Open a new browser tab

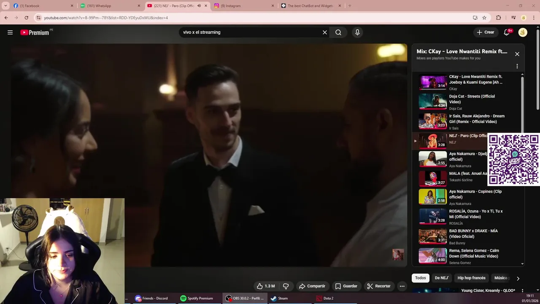click(x=350, y=6)
